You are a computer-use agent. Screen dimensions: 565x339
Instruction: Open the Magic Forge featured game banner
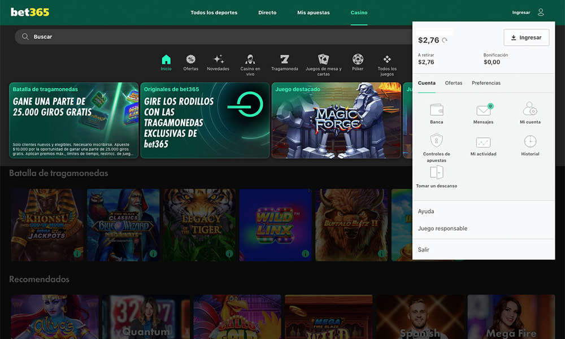(x=336, y=120)
